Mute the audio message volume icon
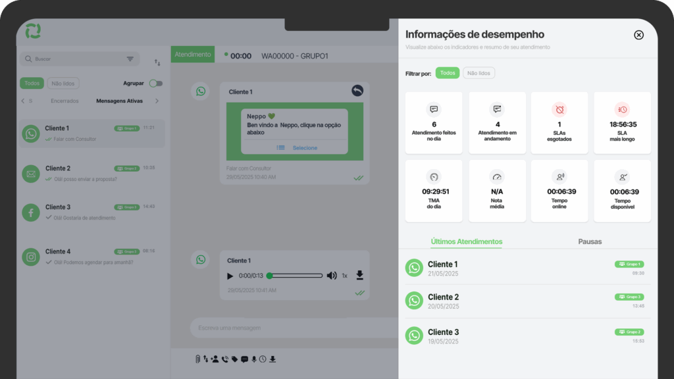This screenshot has width=674, height=379. pos(332,276)
